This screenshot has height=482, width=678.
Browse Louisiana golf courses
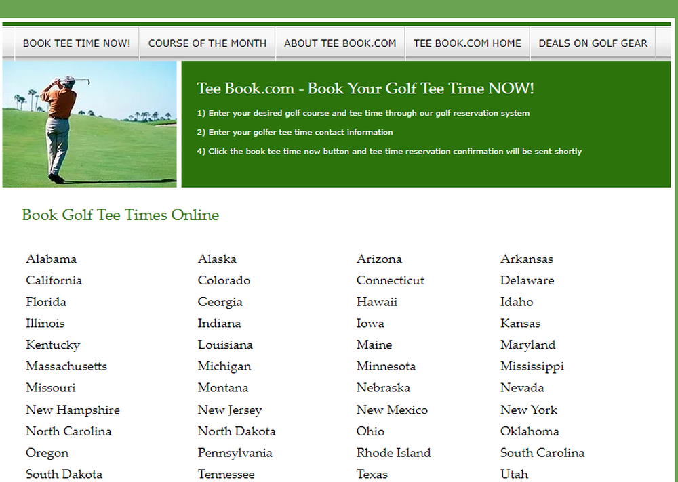click(x=225, y=345)
